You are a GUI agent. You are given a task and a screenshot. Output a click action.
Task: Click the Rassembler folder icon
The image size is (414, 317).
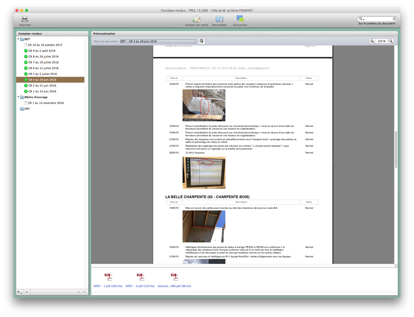(219, 19)
